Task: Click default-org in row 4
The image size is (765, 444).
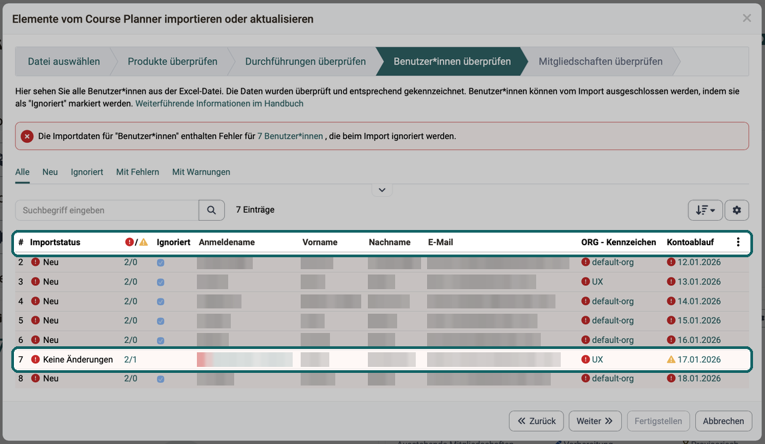Action: click(613, 301)
